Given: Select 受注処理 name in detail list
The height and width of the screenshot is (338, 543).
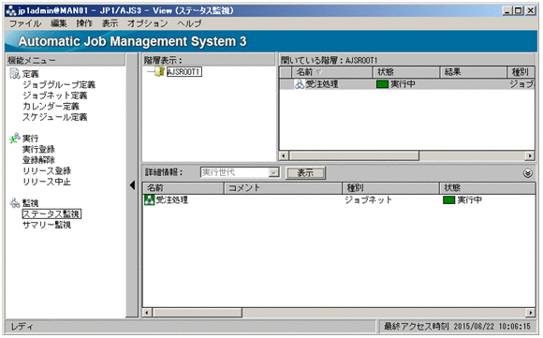Looking at the screenshot, I should point(172,199).
